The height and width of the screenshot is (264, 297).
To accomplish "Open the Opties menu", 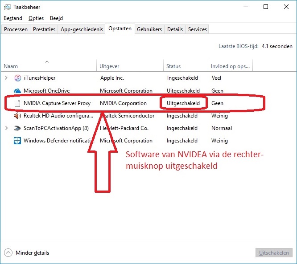I will point(36,18).
